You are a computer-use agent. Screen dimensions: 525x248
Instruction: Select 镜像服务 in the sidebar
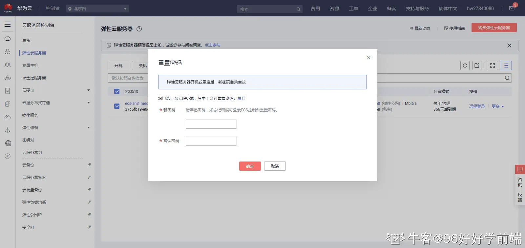pos(30,115)
